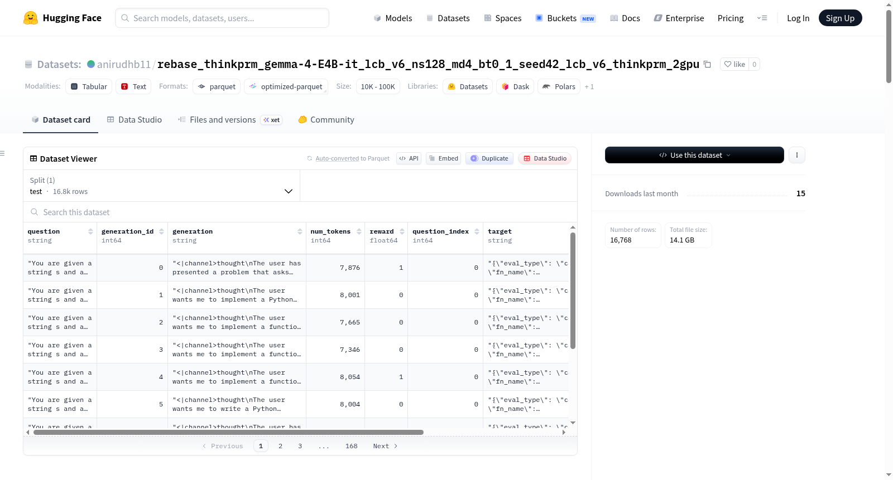
Task: Show the +1 additional libraries
Action: point(589,86)
